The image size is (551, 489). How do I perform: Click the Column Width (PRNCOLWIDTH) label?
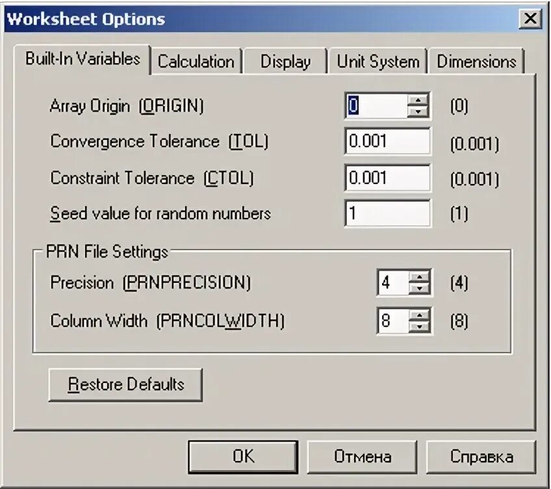coord(168,321)
